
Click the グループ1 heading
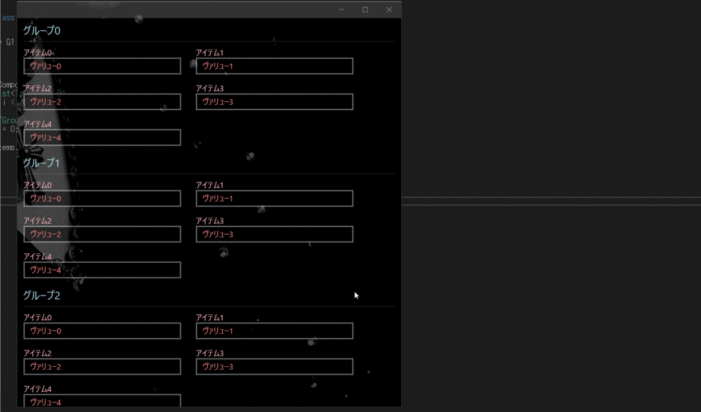click(x=42, y=163)
